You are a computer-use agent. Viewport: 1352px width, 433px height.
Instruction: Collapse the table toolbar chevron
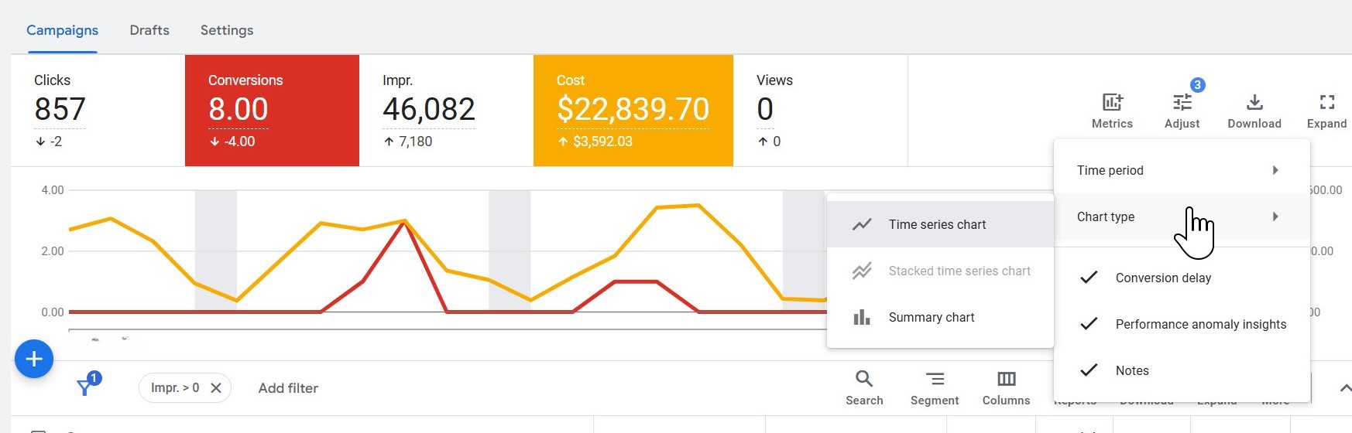coord(1344,388)
